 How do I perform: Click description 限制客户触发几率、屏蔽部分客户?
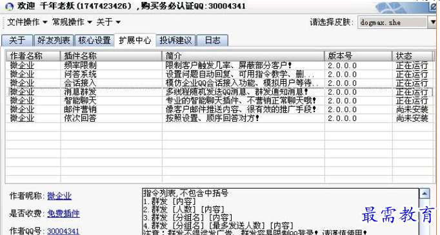point(228,66)
